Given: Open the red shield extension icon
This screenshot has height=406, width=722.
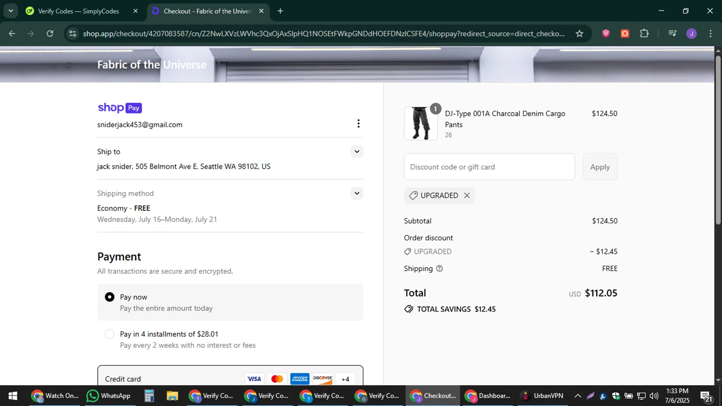Looking at the screenshot, I should tap(606, 34).
